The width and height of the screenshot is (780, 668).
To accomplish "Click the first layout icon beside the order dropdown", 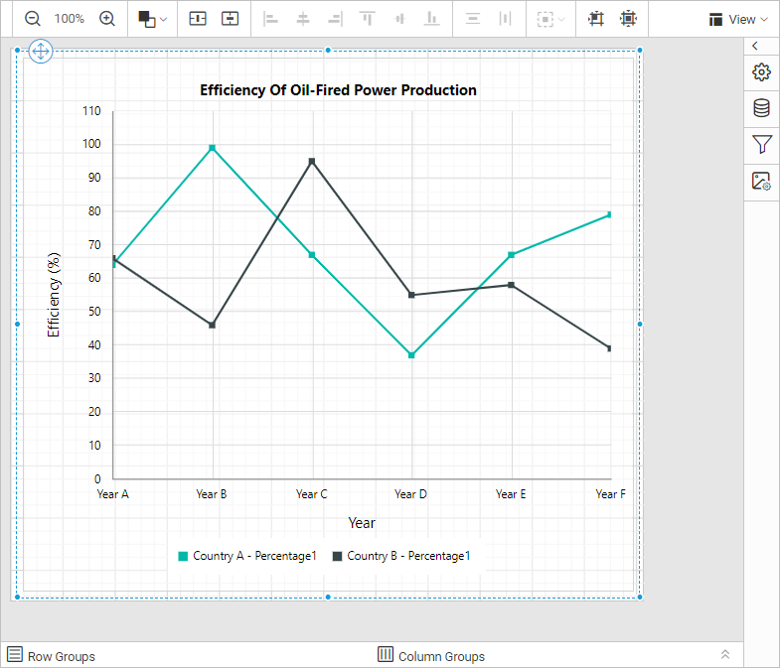I will point(198,19).
